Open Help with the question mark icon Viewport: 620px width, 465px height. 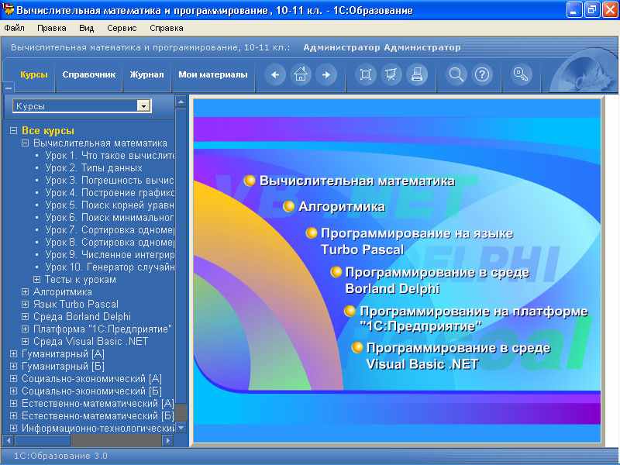482,74
